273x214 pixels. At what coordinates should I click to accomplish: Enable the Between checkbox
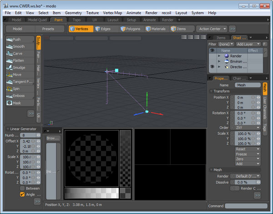22,188
